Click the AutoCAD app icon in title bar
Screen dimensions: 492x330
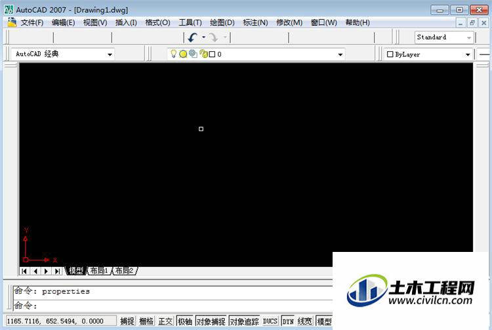coord(9,9)
